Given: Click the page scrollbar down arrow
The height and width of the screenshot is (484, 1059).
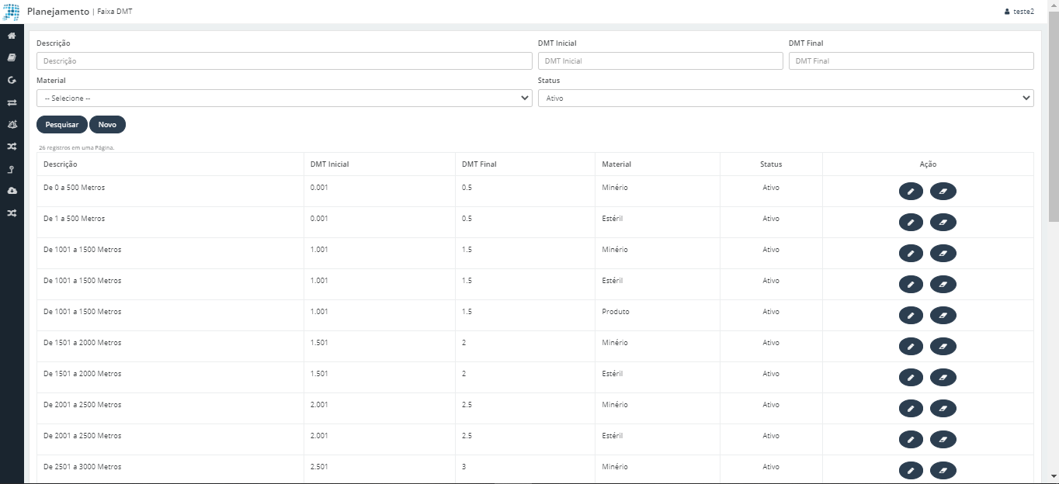Looking at the screenshot, I should coord(1054,476).
